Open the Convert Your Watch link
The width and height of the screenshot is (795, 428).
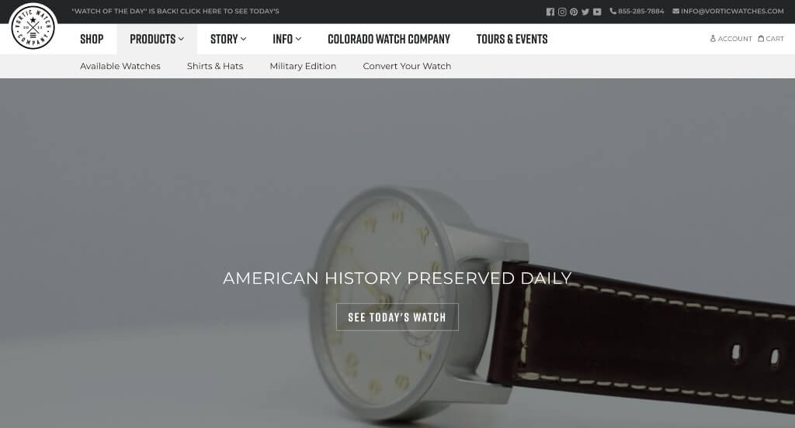(x=407, y=67)
